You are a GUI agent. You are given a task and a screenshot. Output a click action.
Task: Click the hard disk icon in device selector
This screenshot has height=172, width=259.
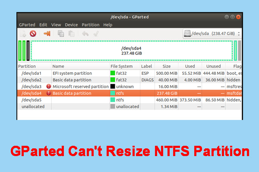click(x=187, y=34)
